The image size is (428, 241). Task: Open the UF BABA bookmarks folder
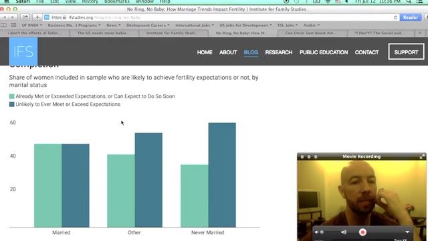pyautogui.click(x=32, y=25)
